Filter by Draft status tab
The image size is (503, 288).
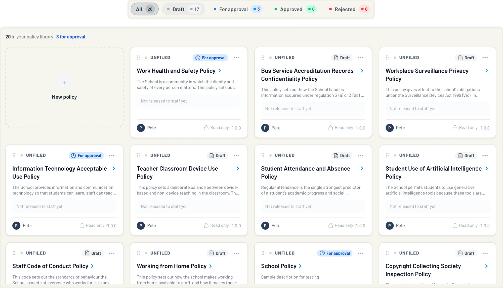tap(183, 9)
